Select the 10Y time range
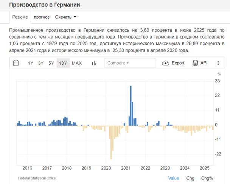 tap(62, 63)
